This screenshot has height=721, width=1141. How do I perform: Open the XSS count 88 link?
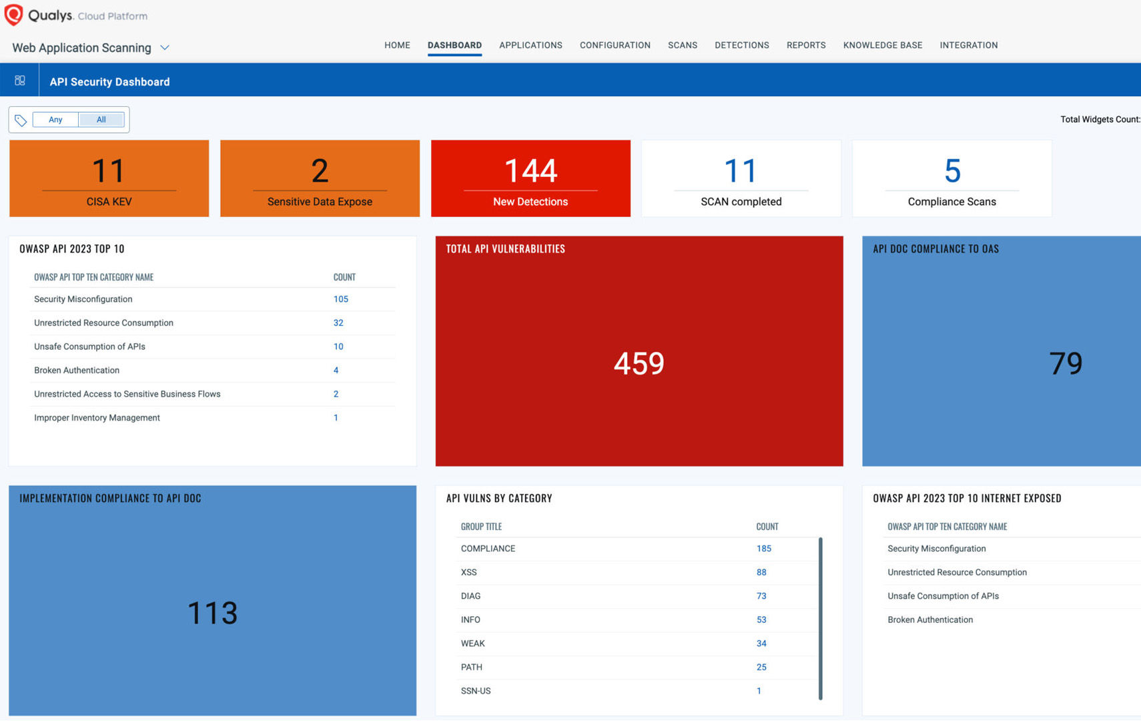(x=761, y=572)
